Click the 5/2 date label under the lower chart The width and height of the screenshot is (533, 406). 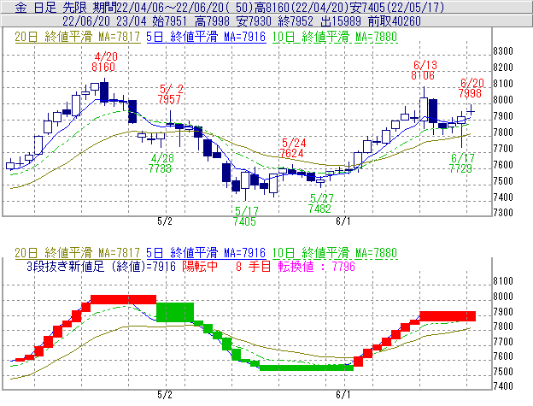165,394
